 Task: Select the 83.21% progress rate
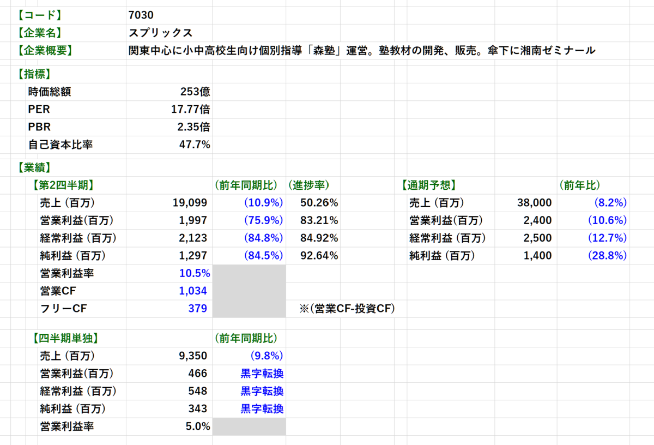point(319,220)
